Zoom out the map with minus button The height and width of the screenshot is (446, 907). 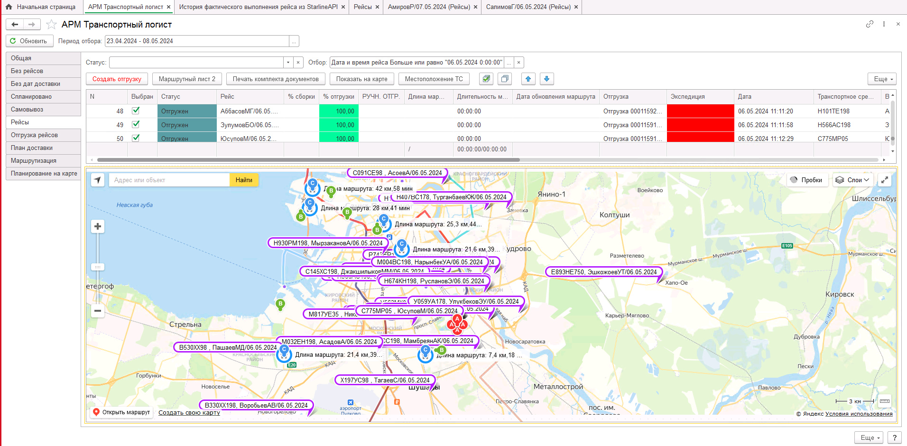pyautogui.click(x=98, y=311)
